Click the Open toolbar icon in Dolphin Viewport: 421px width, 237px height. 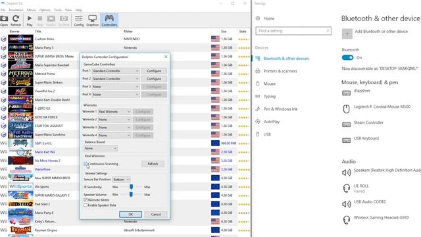tap(4, 18)
